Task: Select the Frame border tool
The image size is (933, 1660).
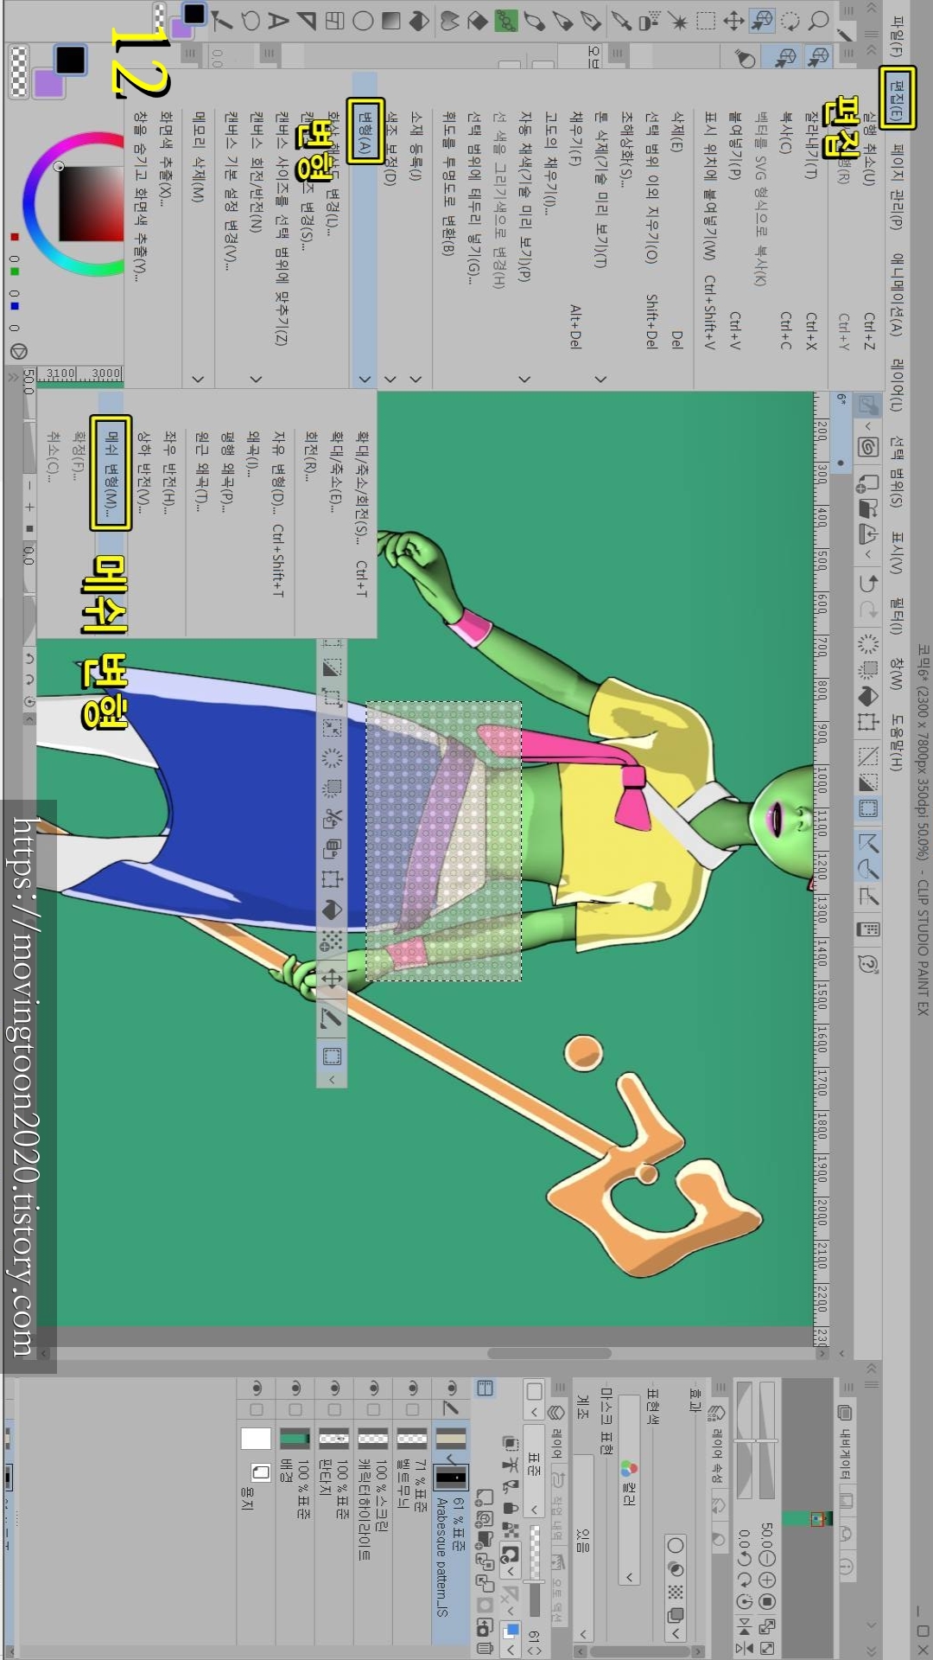Action: click(x=334, y=21)
